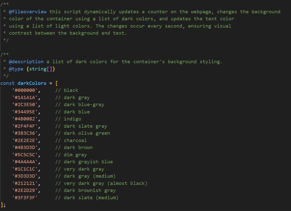This screenshot has width=291, height=211.
Task: Click the closing bracket of the darkColors array
Action: coord(2,205)
